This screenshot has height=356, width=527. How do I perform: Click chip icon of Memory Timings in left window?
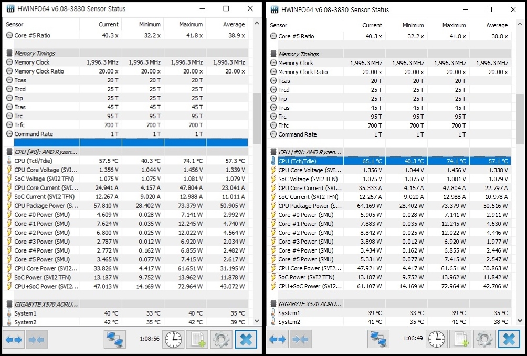[9, 53]
